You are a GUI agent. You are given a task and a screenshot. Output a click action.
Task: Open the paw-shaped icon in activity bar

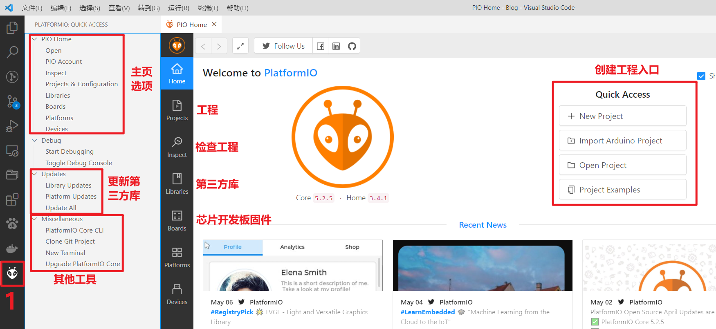12,224
